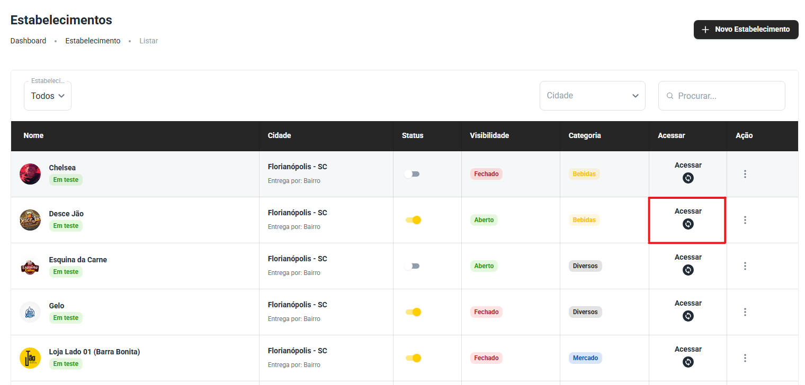This screenshot has height=385, width=805.
Task: Click the Bebidas category tag for Desce Jão
Action: point(584,220)
